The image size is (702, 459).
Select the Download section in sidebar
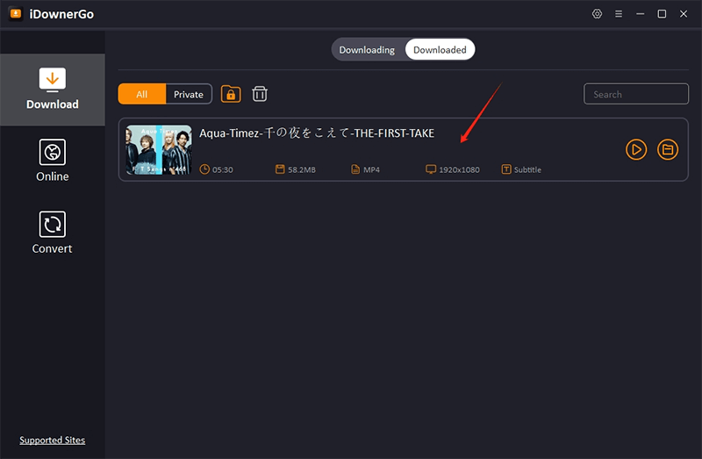click(53, 89)
